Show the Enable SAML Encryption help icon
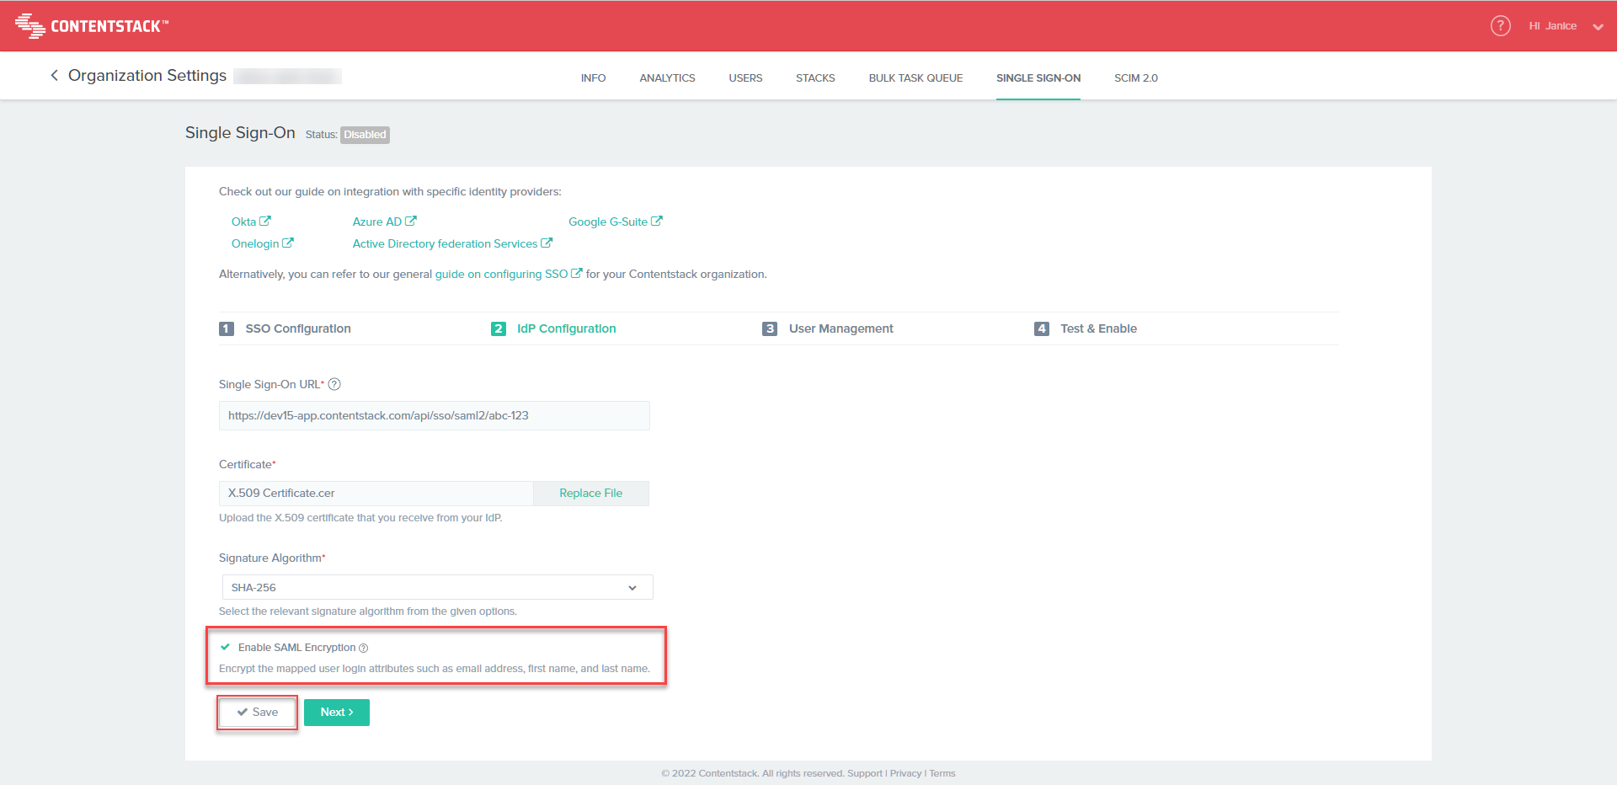Viewport: 1617px width, 785px height. (x=364, y=648)
